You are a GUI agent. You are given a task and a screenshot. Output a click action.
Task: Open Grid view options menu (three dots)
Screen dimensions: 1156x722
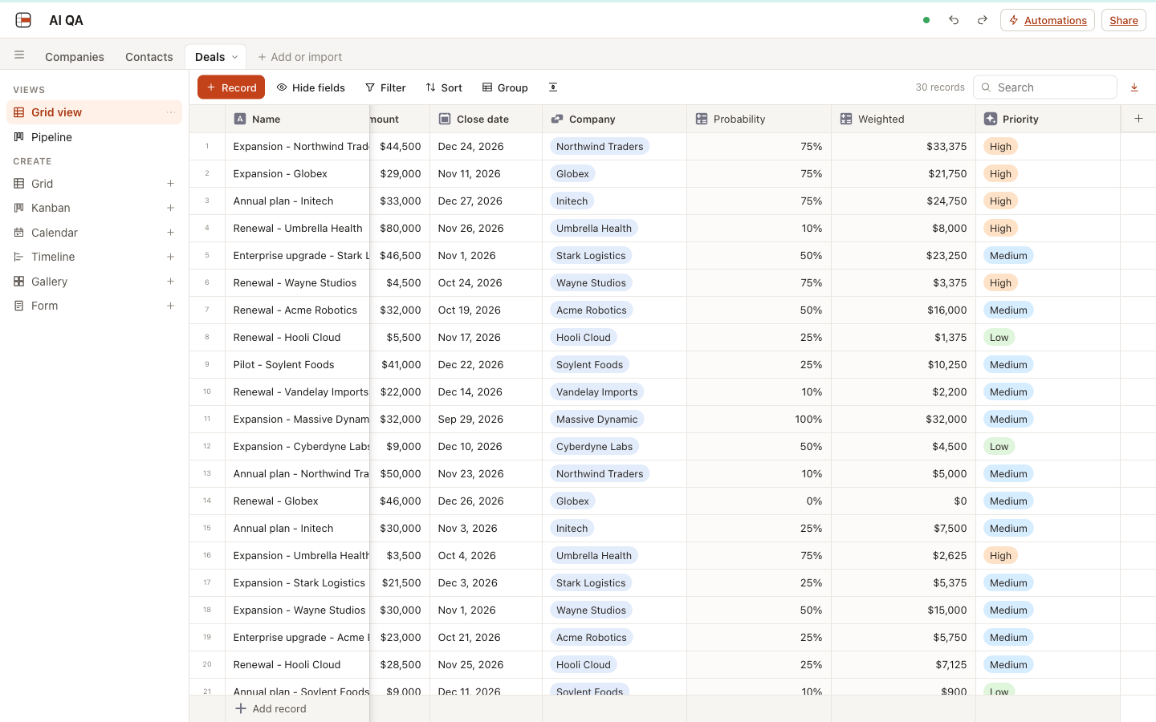tap(170, 112)
